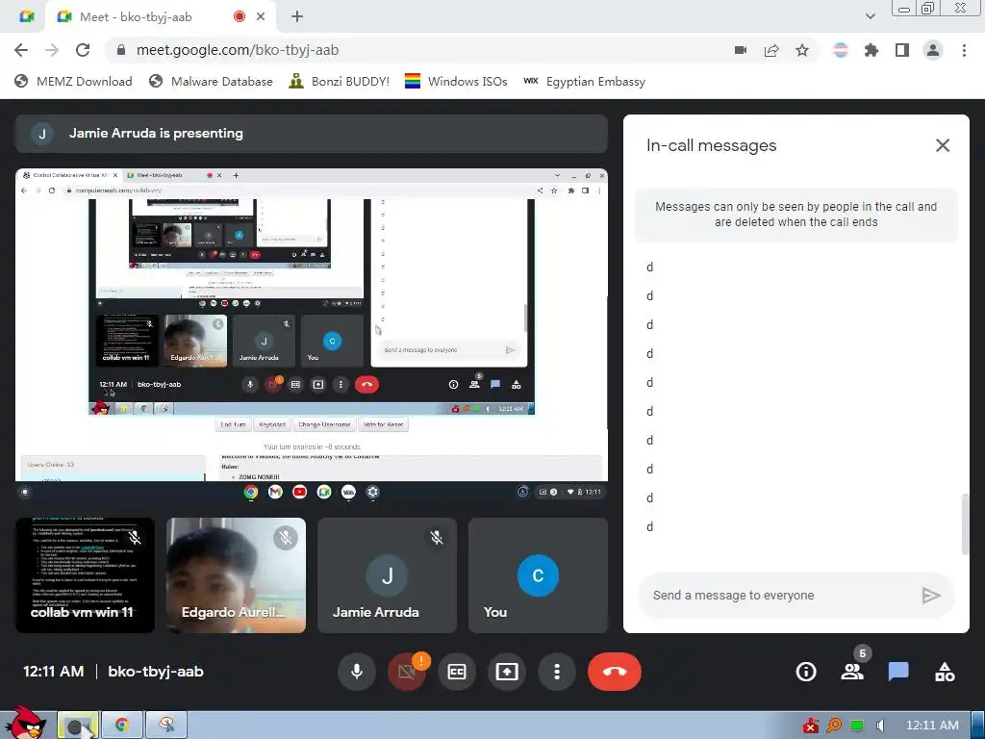The height and width of the screenshot is (739, 985).
Task: Select the You participant tile
Action: pyautogui.click(x=539, y=575)
